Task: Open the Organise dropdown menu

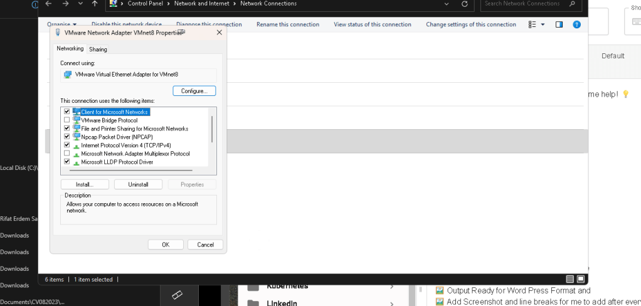Action: (61, 24)
